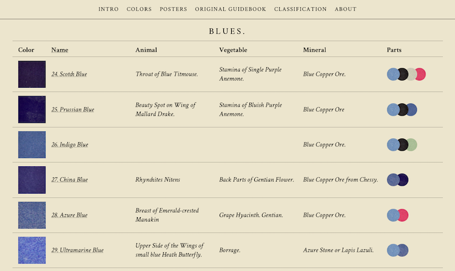Click the light blue part circle in Indigo Blue row
455x271 pixels.
[393, 145]
